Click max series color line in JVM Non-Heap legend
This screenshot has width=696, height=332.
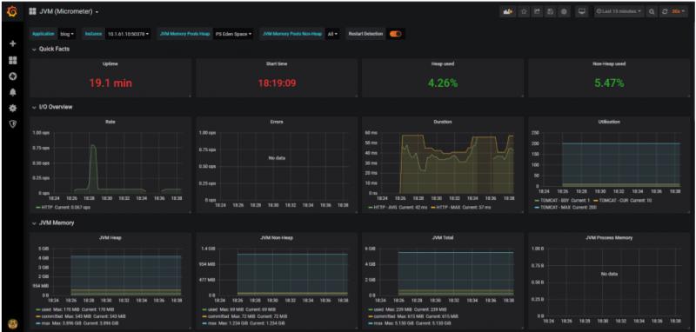(204, 323)
